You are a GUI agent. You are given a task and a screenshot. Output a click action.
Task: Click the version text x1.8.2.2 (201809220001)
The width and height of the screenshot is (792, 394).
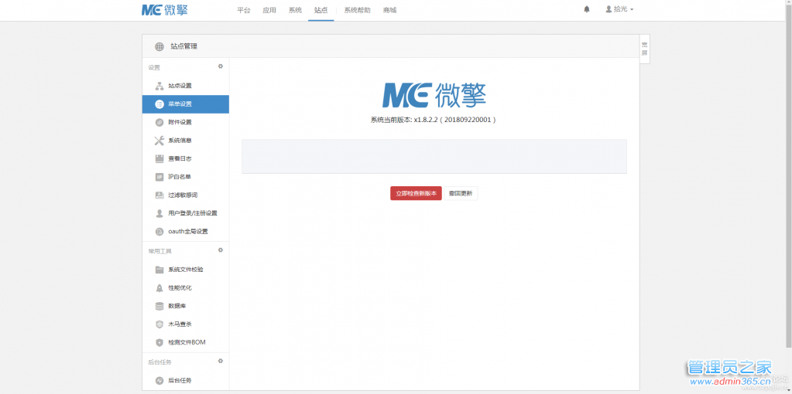coord(454,120)
